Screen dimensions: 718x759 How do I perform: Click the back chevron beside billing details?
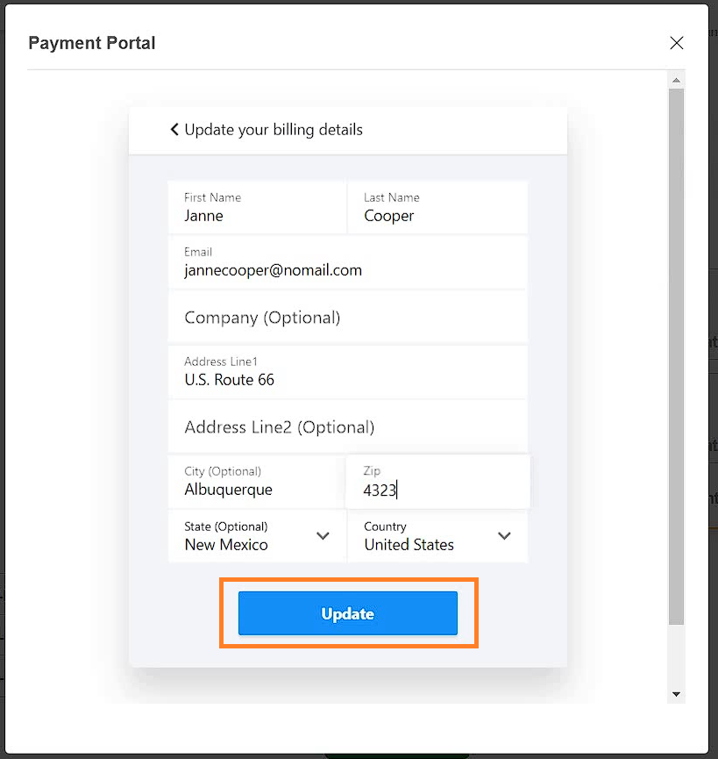pyautogui.click(x=174, y=129)
